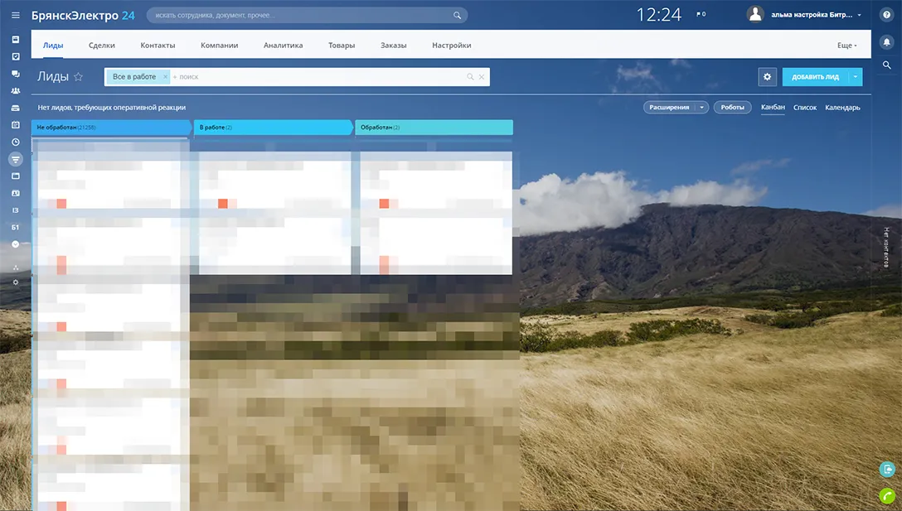Star the Лиды page as favorite
The height and width of the screenshot is (511, 902).
click(x=78, y=76)
